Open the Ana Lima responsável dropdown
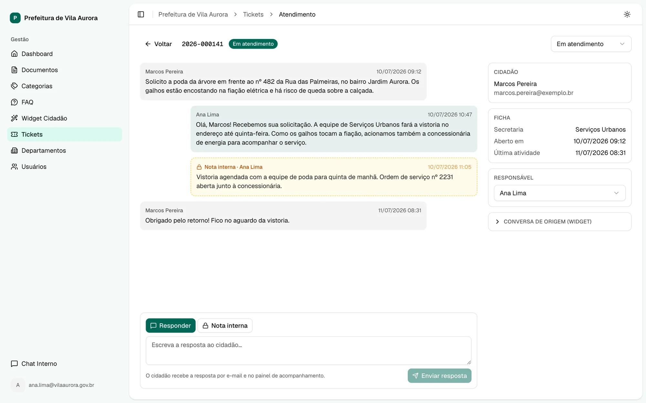This screenshot has height=403, width=646. (x=559, y=193)
